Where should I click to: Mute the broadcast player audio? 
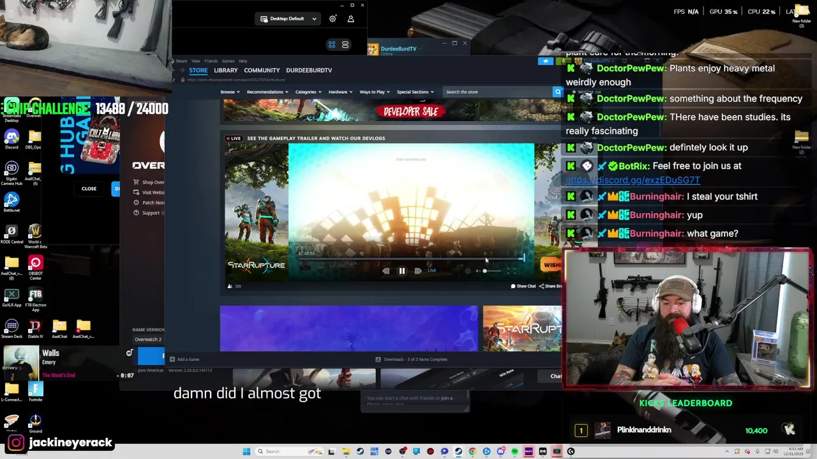click(x=477, y=271)
